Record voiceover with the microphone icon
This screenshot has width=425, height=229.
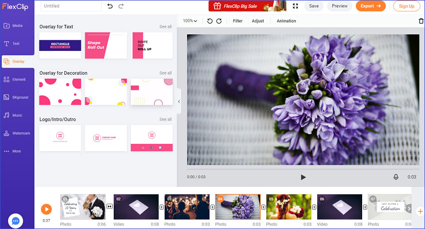pyautogui.click(x=396, y=177)
